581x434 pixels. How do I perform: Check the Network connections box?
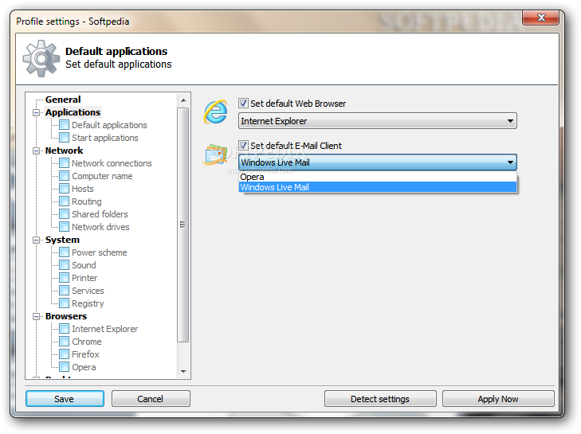click(64, 163)
